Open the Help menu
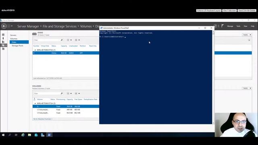The image size is (258, 145). (252, 26)
